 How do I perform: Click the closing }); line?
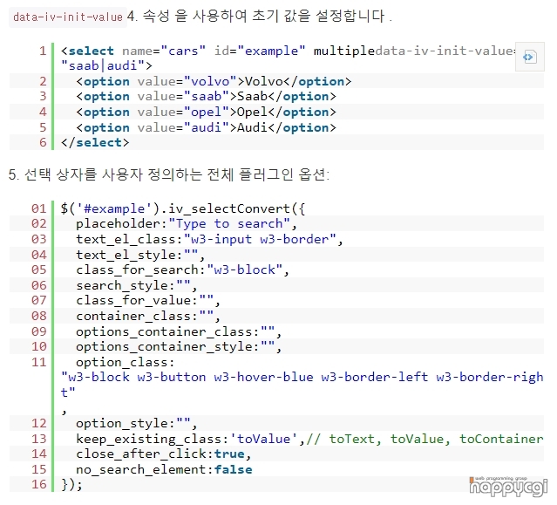coord(71,484)
